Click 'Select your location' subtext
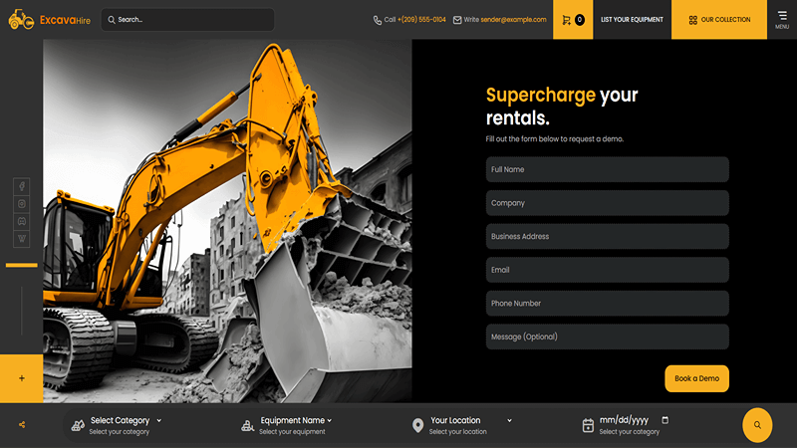Image resolution: width=797 pixels, height=448 pixels. coord(457,432)
